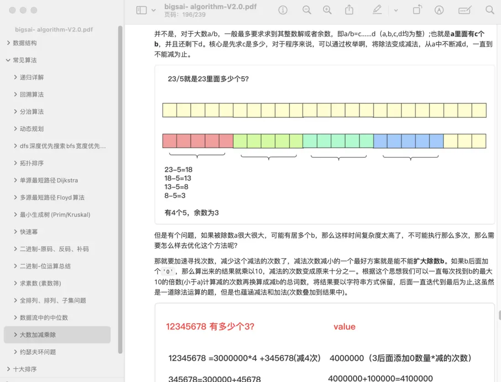
Task: Click the blue segment in diagram
Action: [x=408, y=141]
